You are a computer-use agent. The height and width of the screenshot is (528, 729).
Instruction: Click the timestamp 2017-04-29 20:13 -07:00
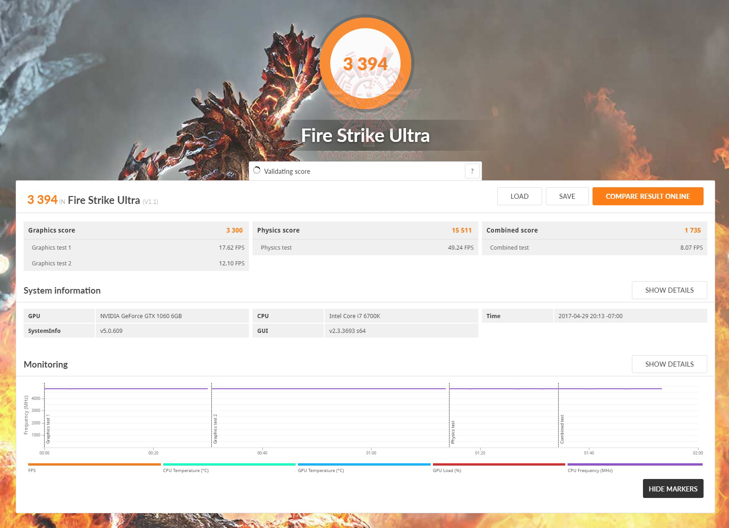click(590, 316)
